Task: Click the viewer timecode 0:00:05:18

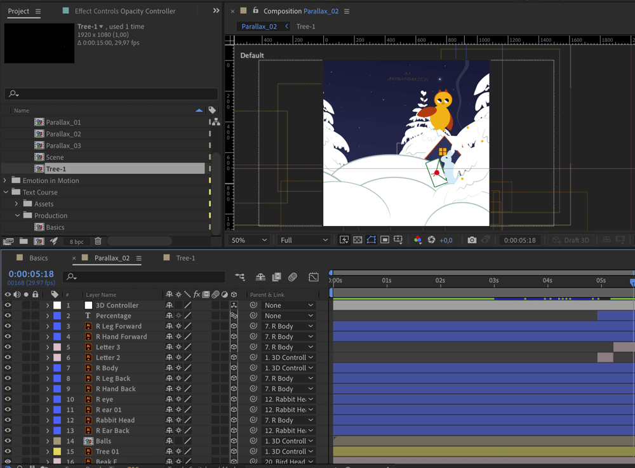Action: (x=519, y=240)
